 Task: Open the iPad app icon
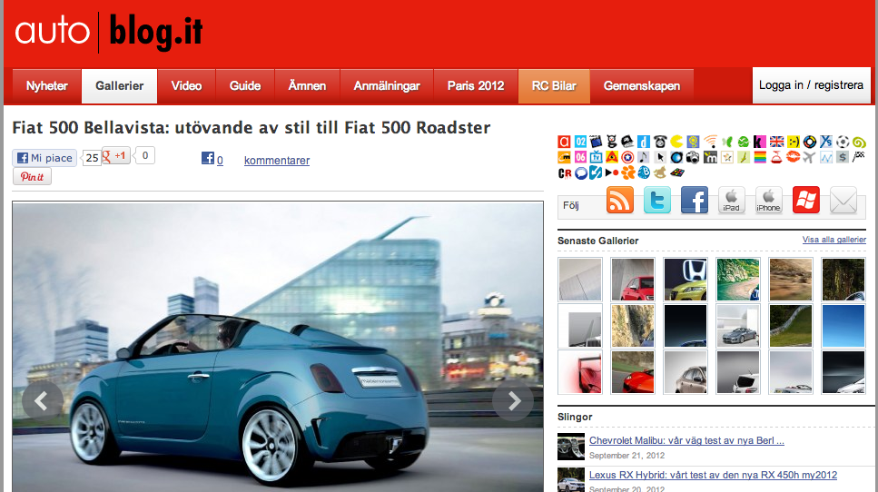pos(731,201)
